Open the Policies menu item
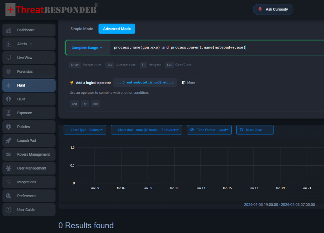This screenshot has width=324, height=233. coord(29,127)
